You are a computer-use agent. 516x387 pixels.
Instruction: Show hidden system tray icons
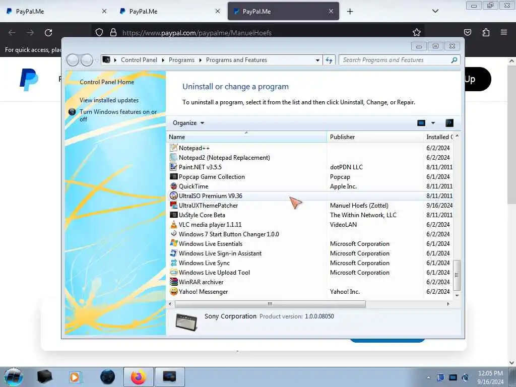(428, 377)
